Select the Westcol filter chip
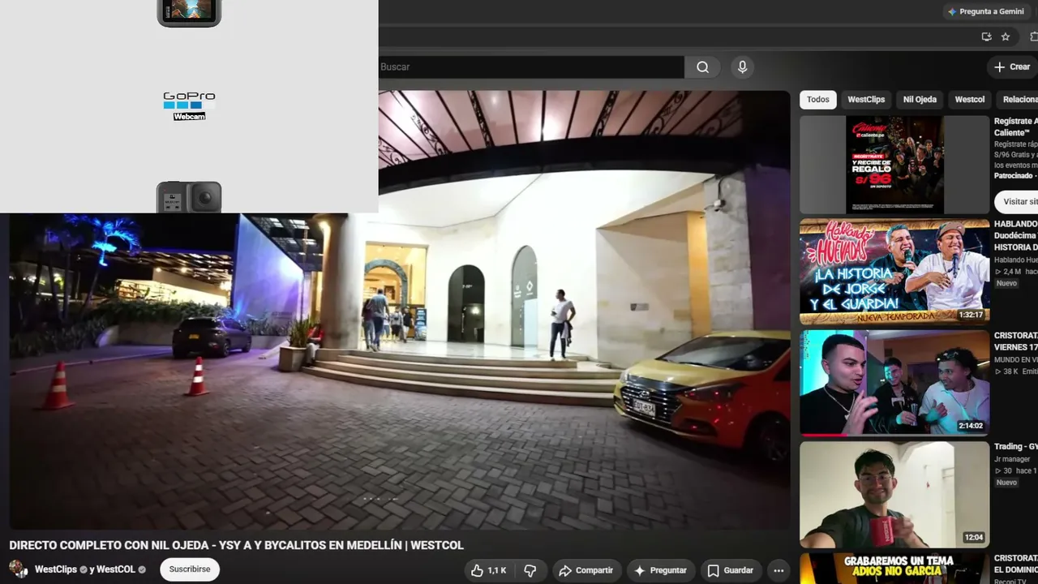Image resolution: width=1038 pixels, height=584 pixels. 969,100
